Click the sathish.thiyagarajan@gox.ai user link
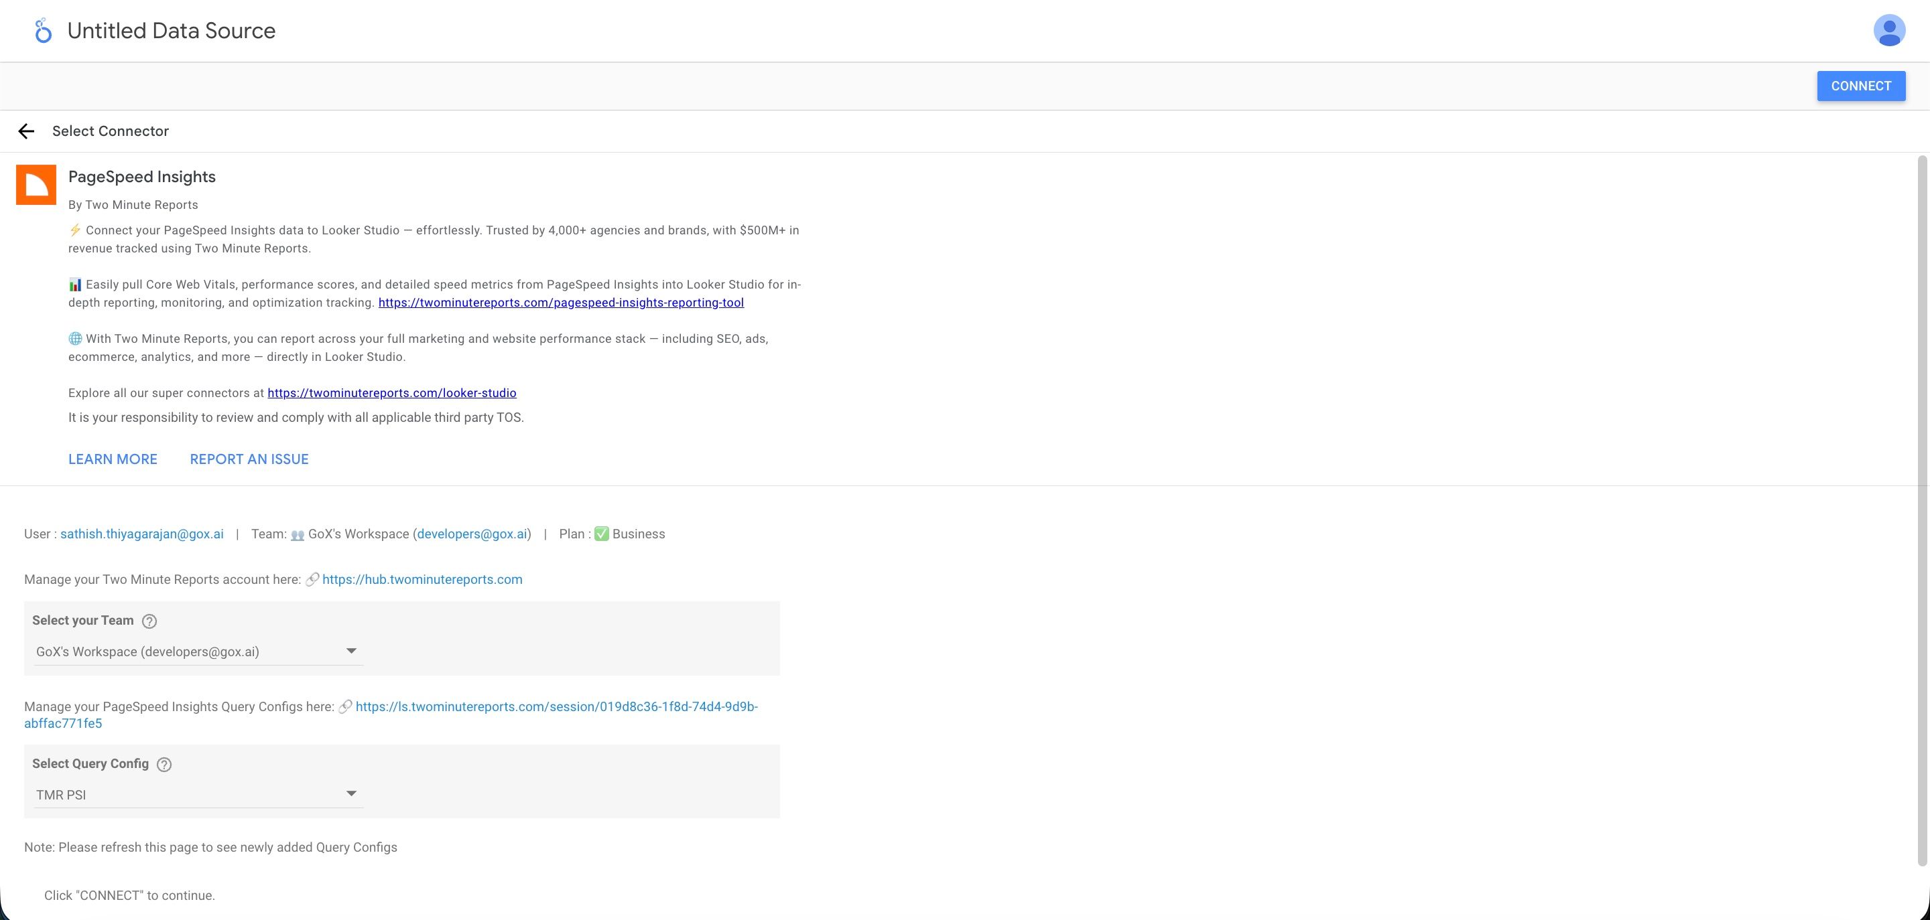Viewport: 1930px width, 920px height. pyautogui.click(x=141, y=534)
